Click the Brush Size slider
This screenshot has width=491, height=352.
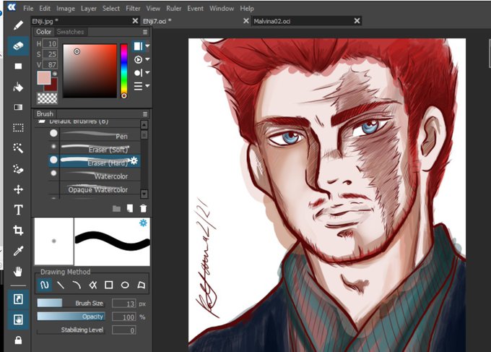pyautogui.click(x=71, y=303)
